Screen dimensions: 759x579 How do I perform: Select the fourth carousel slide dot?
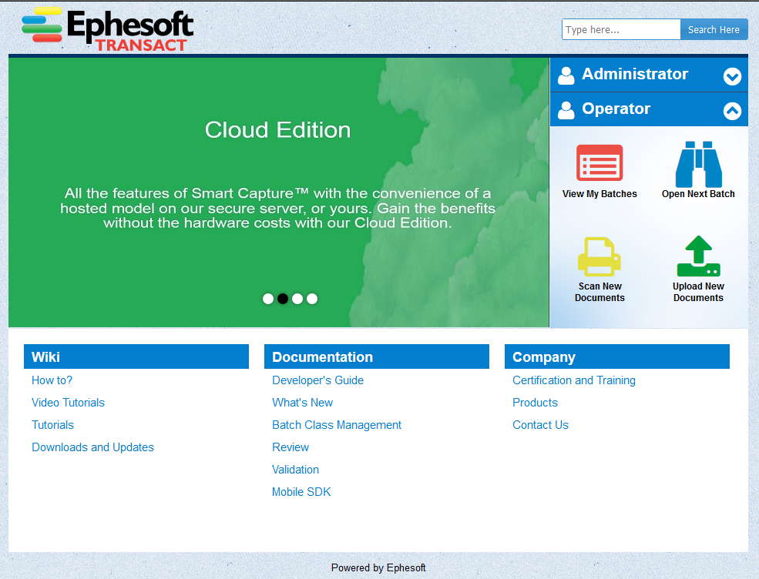[312, 299]
